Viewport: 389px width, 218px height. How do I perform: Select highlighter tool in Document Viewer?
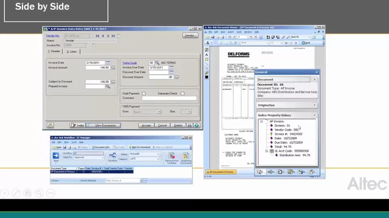(207, 73)
